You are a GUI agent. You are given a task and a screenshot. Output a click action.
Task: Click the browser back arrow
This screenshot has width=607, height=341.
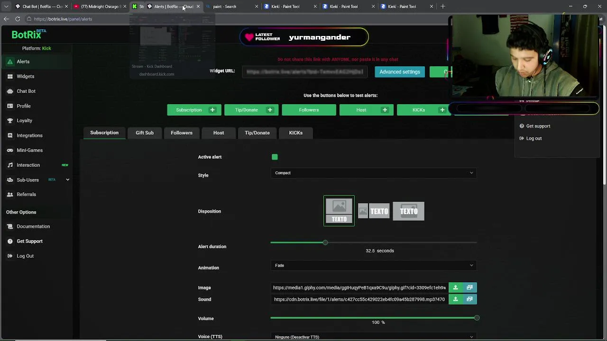point(6,19)
